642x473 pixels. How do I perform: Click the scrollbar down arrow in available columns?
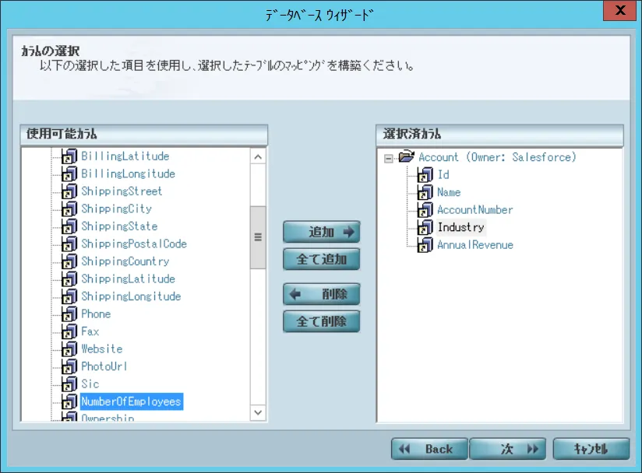pyautogui.click(x=257, y=412)
